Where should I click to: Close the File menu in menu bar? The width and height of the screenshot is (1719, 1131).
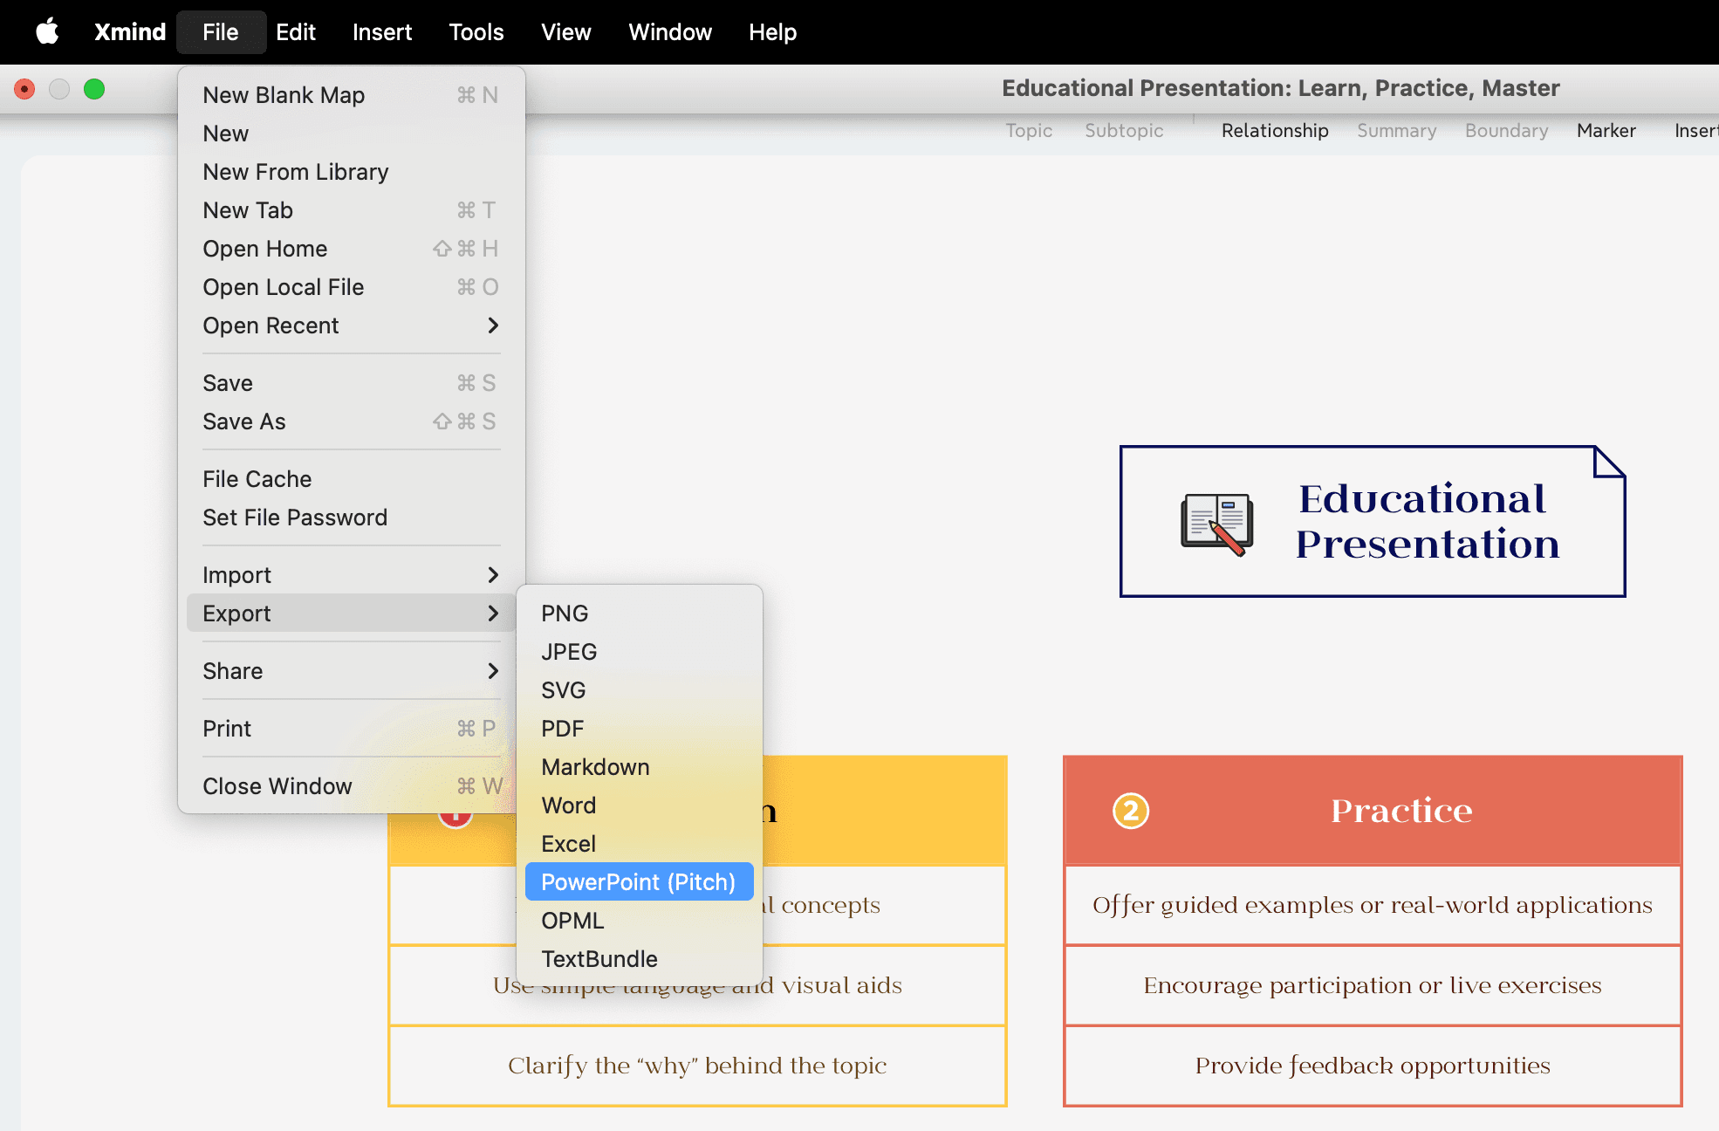[x=221, y=31]
